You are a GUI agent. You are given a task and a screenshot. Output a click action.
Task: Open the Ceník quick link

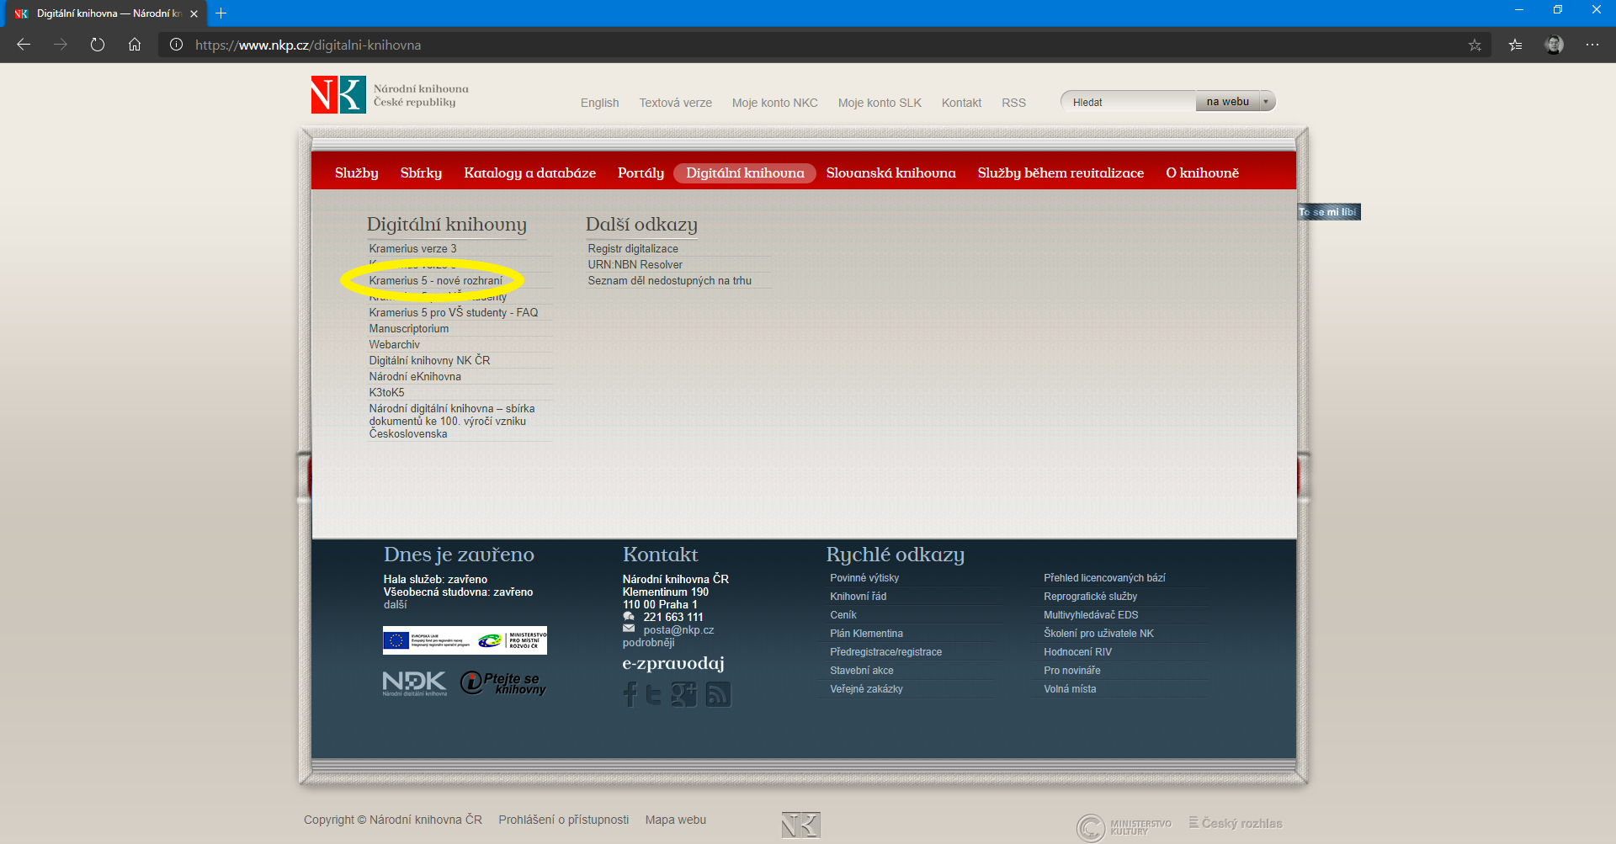point(843,615)
